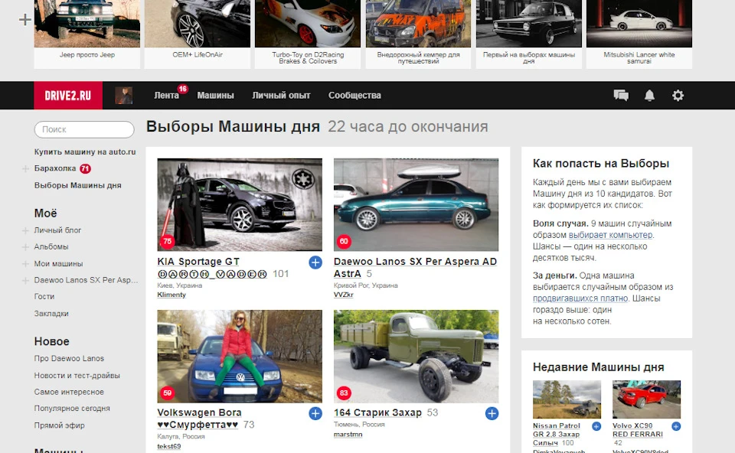The width and height of the screenshot is (735, 453).
Task: Open the Jeep просто Jeep card
Action: [x=87, y=34]
